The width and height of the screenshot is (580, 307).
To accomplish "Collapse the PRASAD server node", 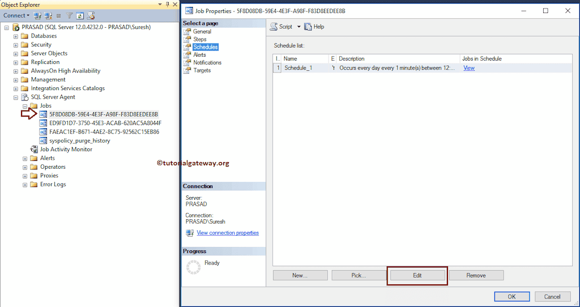I will 7,28.
